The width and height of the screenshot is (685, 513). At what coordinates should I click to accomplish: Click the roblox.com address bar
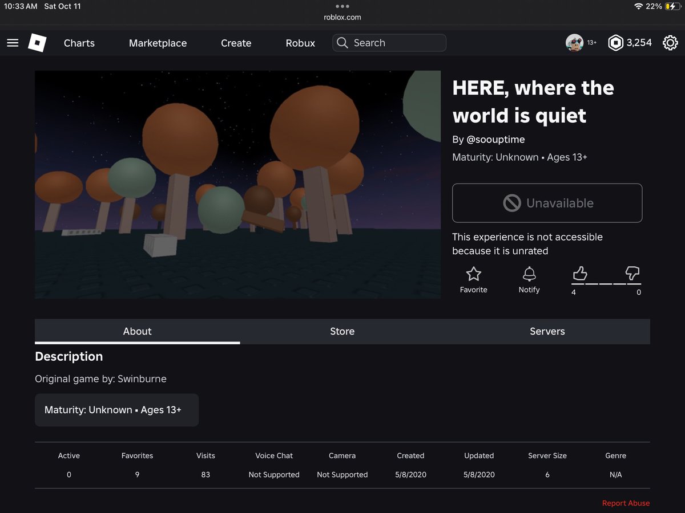pyautogui.click(x=342, y=17)
